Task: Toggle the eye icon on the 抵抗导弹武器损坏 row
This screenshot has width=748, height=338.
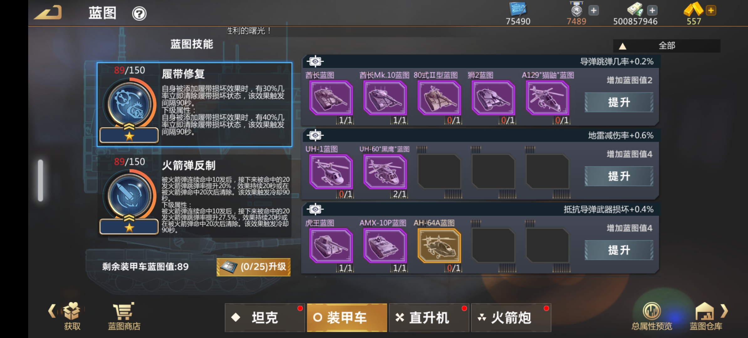Action: click(x=315, y=209)
